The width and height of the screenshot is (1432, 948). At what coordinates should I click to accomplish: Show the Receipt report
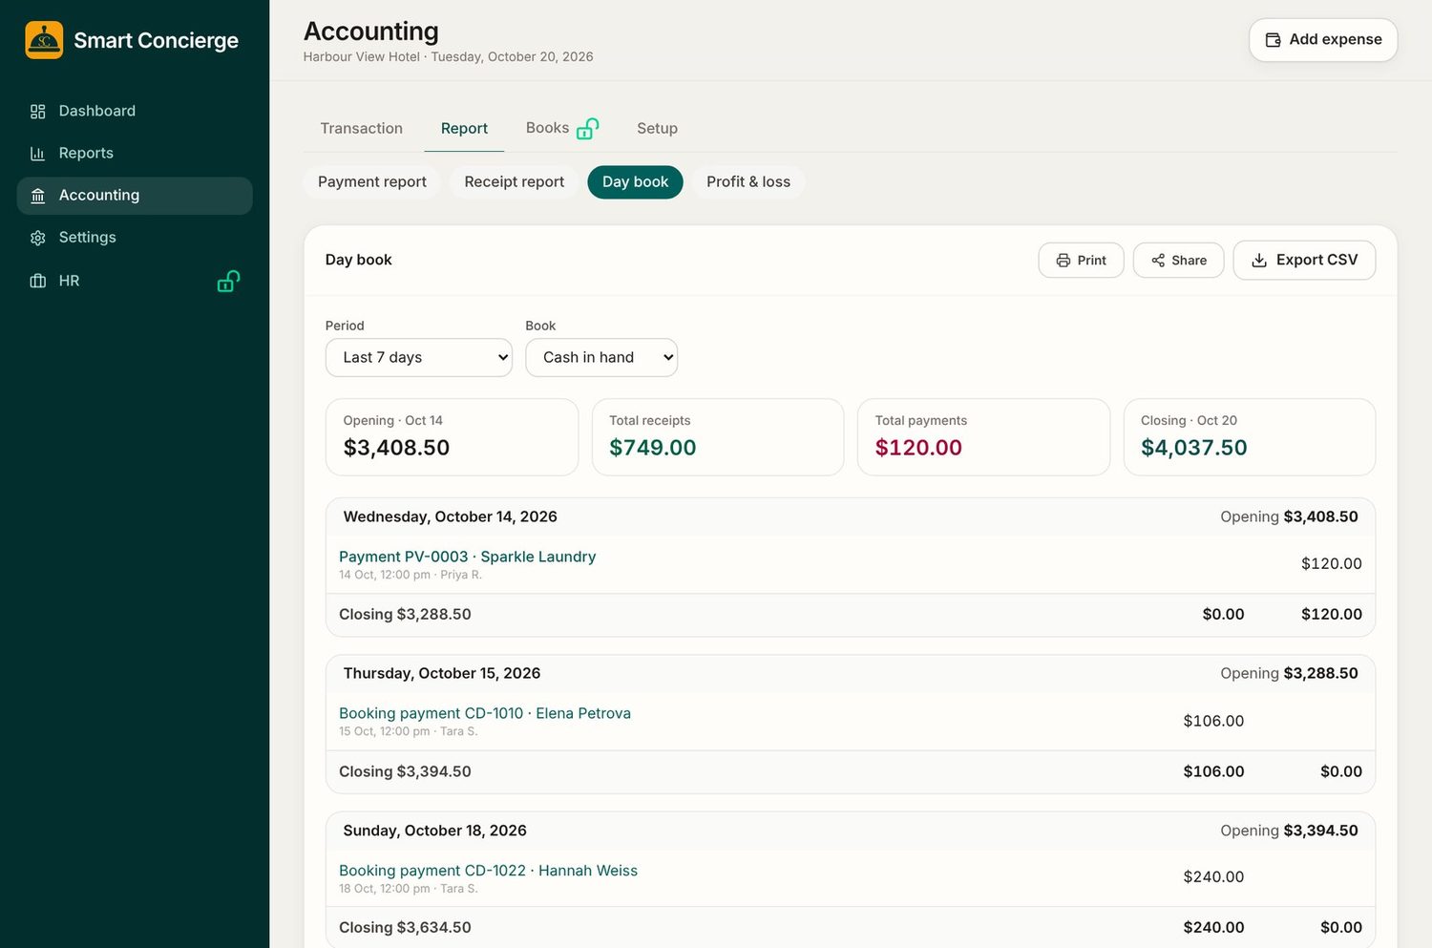tap(515, 182)
